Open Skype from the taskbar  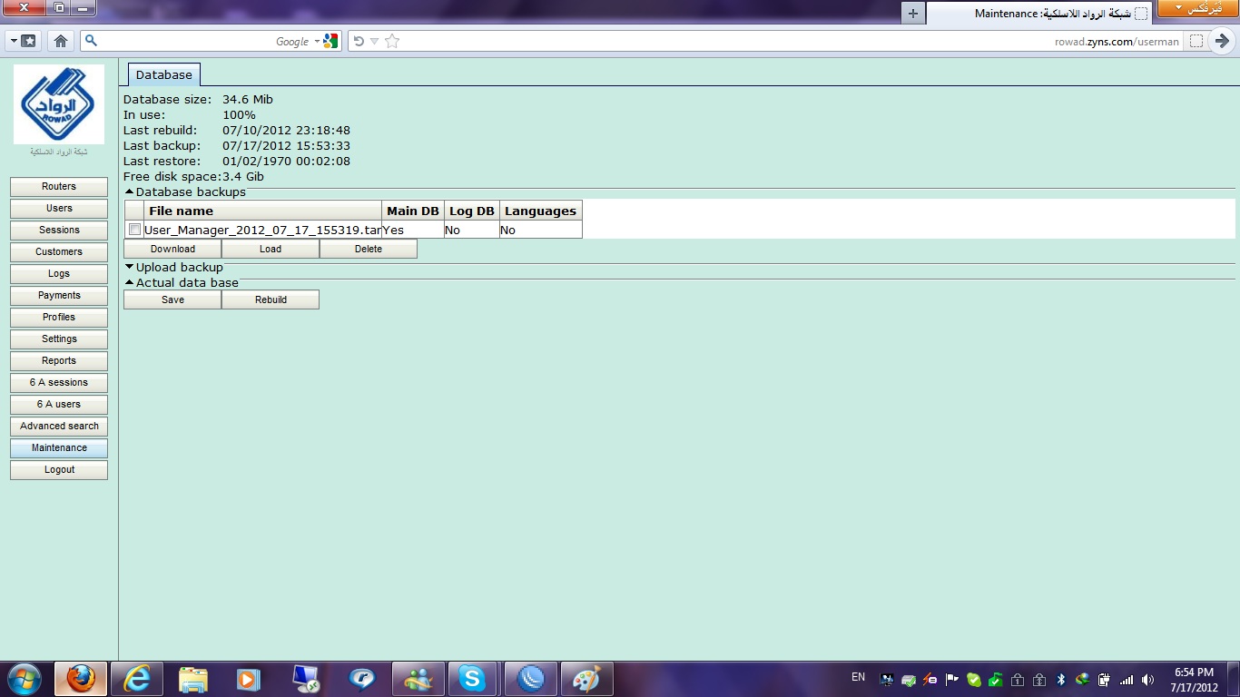(x=473, y=679)
